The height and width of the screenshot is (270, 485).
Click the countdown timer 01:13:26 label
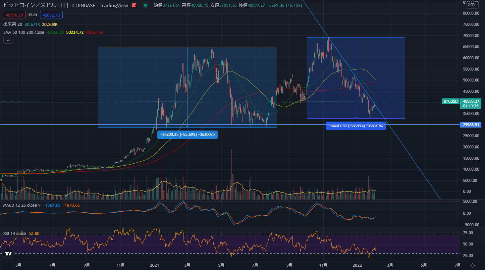pyautogui.click(x=471, y=106)
